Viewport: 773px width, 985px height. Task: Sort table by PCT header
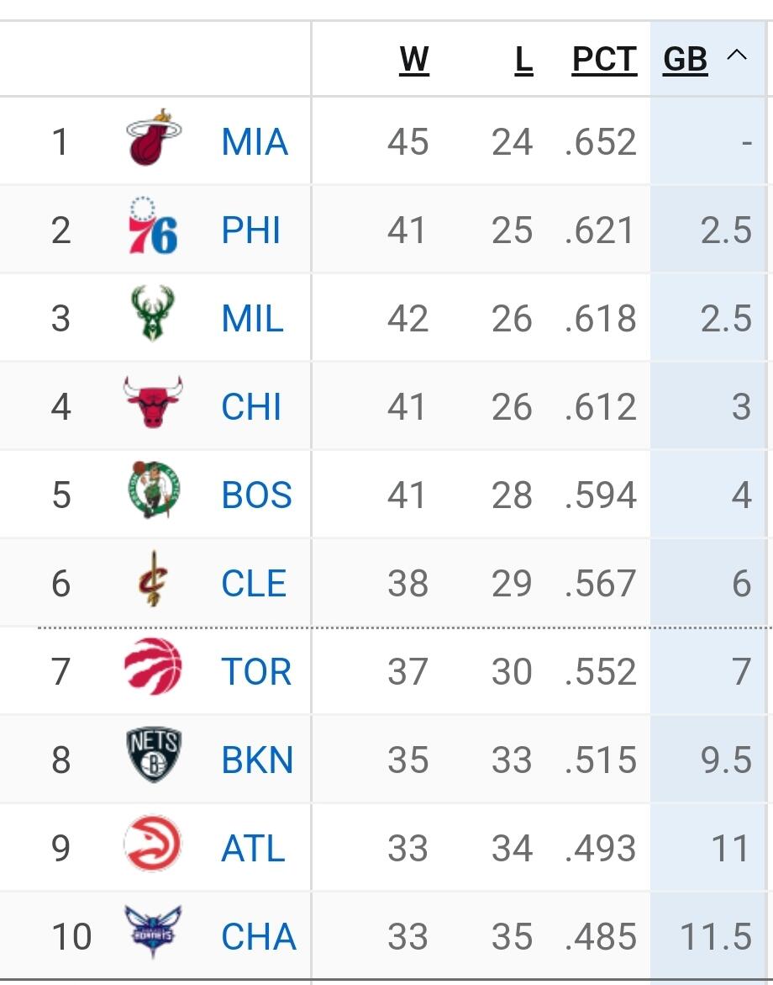coord(604,60)
